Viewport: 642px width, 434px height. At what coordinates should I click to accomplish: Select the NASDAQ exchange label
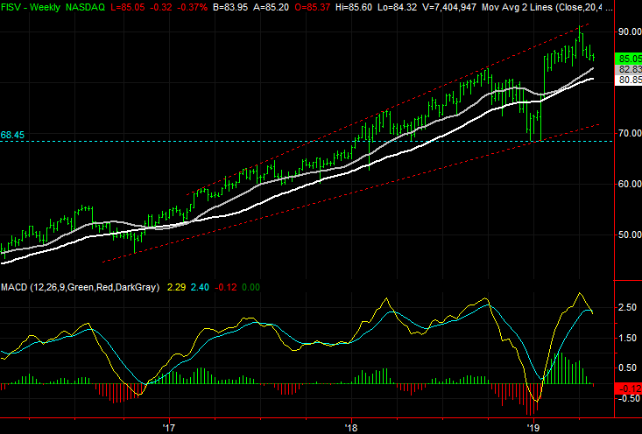(x=85, y=7)
